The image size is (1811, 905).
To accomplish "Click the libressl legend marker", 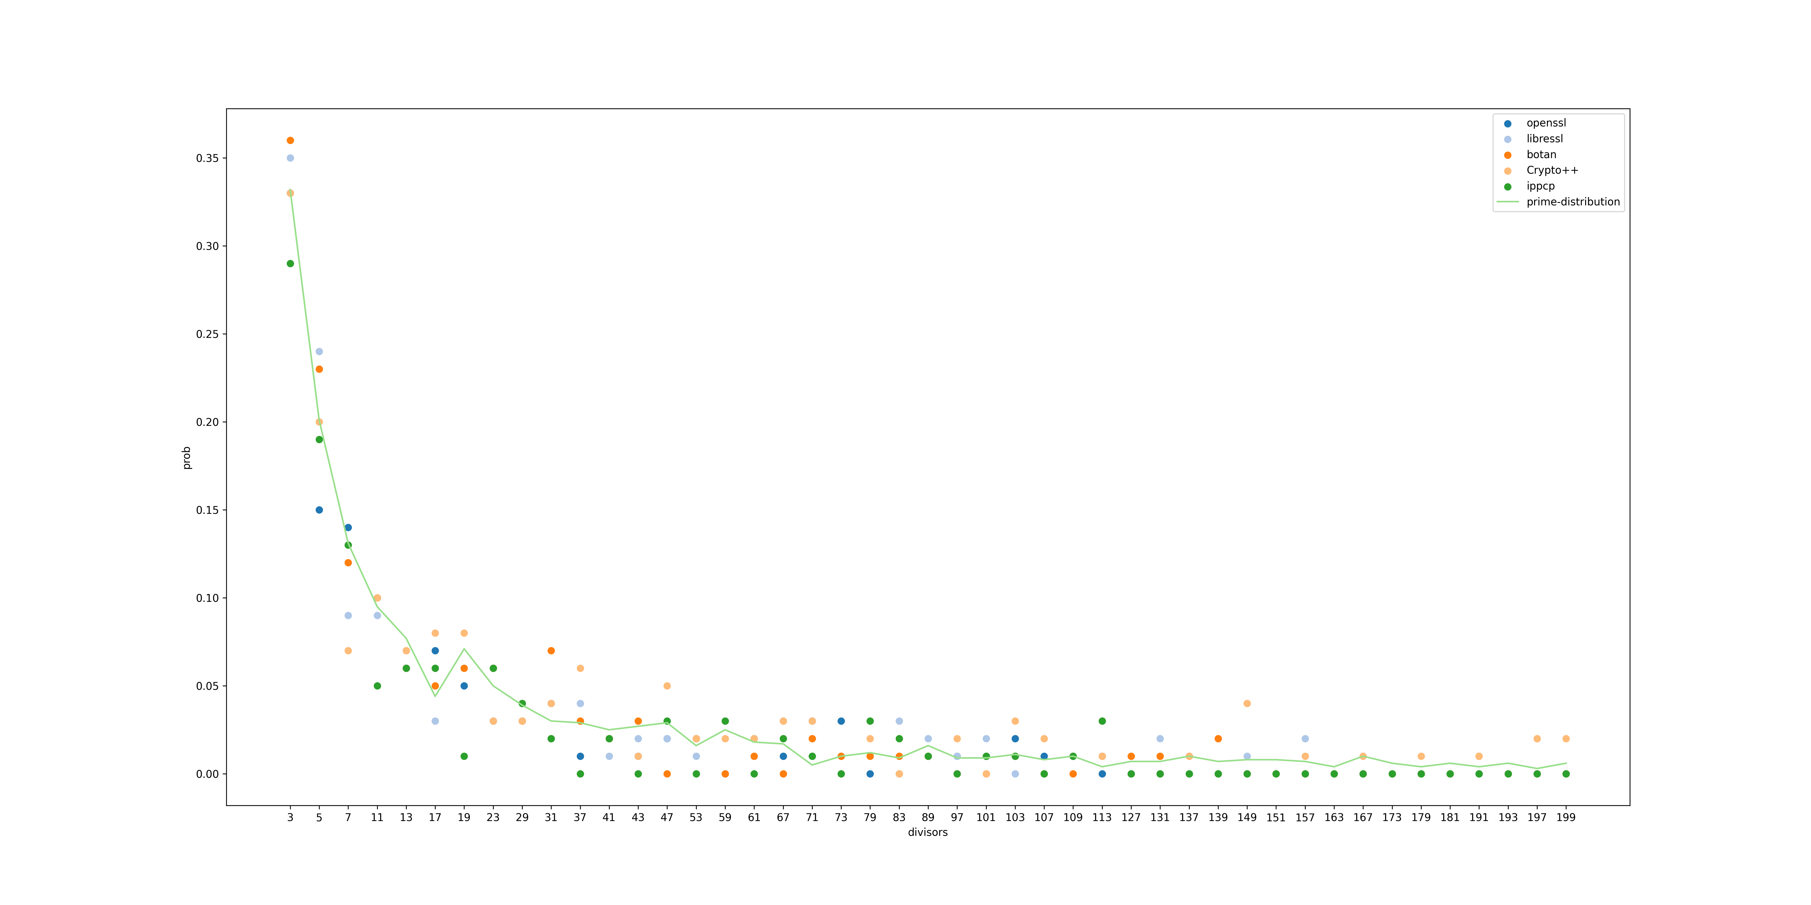I will 1507,139.
